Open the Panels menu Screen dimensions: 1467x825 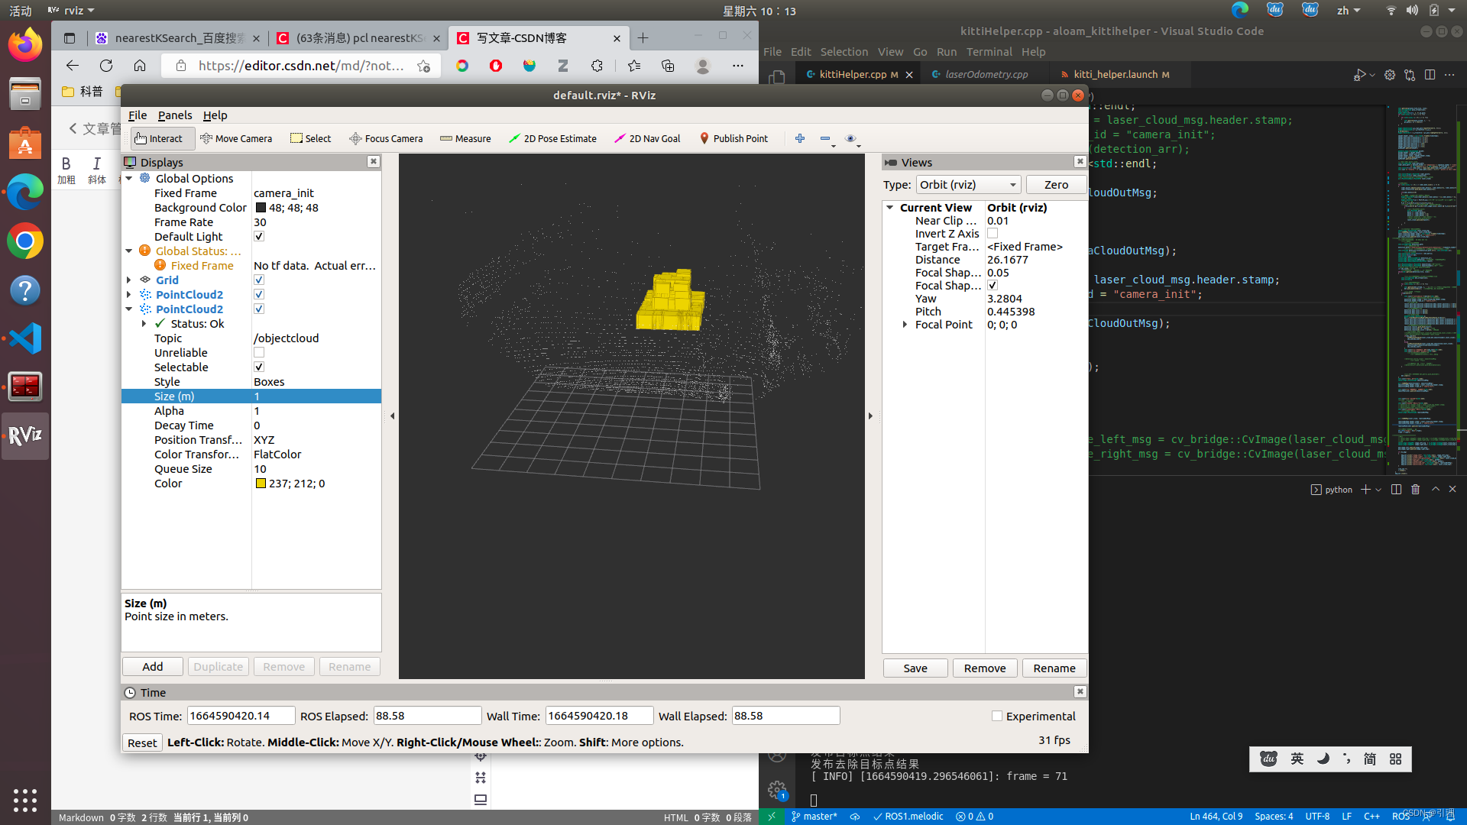(175, 115)
